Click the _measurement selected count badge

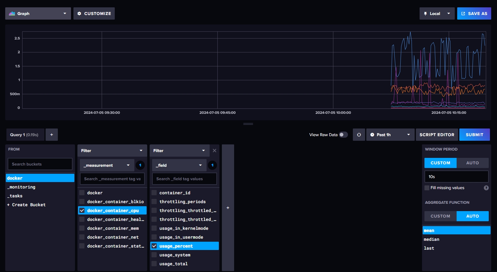coord(140,165)
